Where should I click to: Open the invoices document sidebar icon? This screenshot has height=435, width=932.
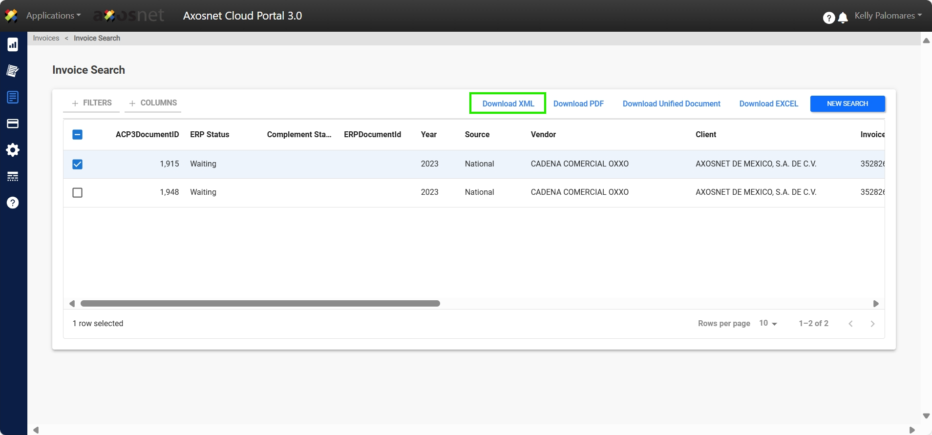pyautogui.click(x=13, y=97)
